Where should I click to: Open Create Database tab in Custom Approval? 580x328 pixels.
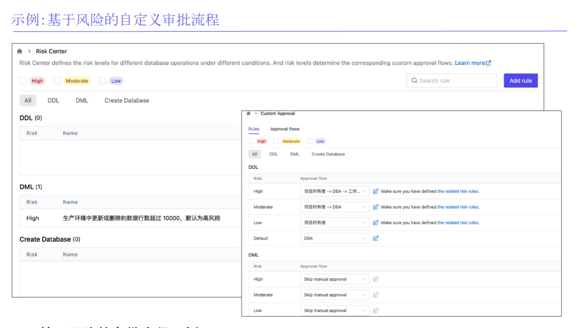(328, 154)
